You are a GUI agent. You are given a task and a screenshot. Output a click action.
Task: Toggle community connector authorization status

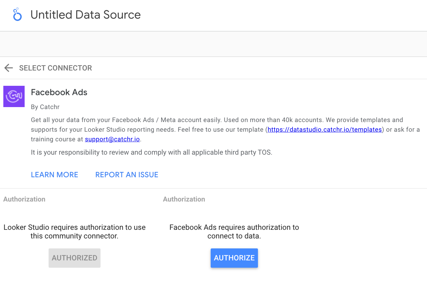click(74, 258)
